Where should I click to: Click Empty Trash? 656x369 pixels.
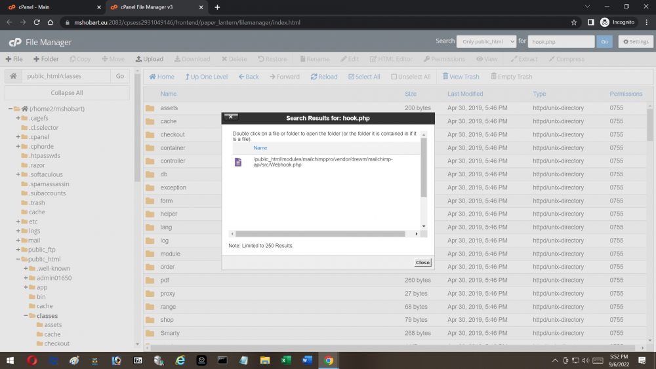[511, 77]
